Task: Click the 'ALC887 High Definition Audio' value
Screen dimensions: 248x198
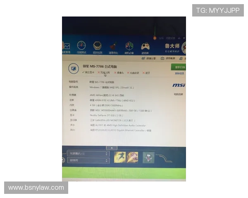Action: [118, 125]
